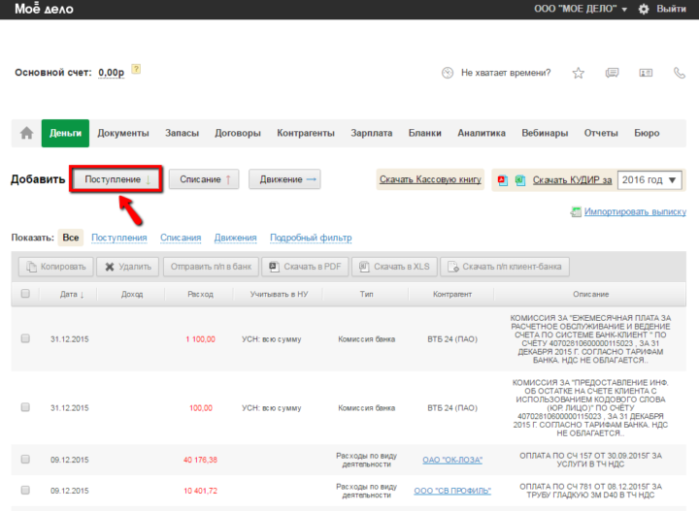
Task: Click Скачать КУДИР за link
Action: (x=572, y=180)
